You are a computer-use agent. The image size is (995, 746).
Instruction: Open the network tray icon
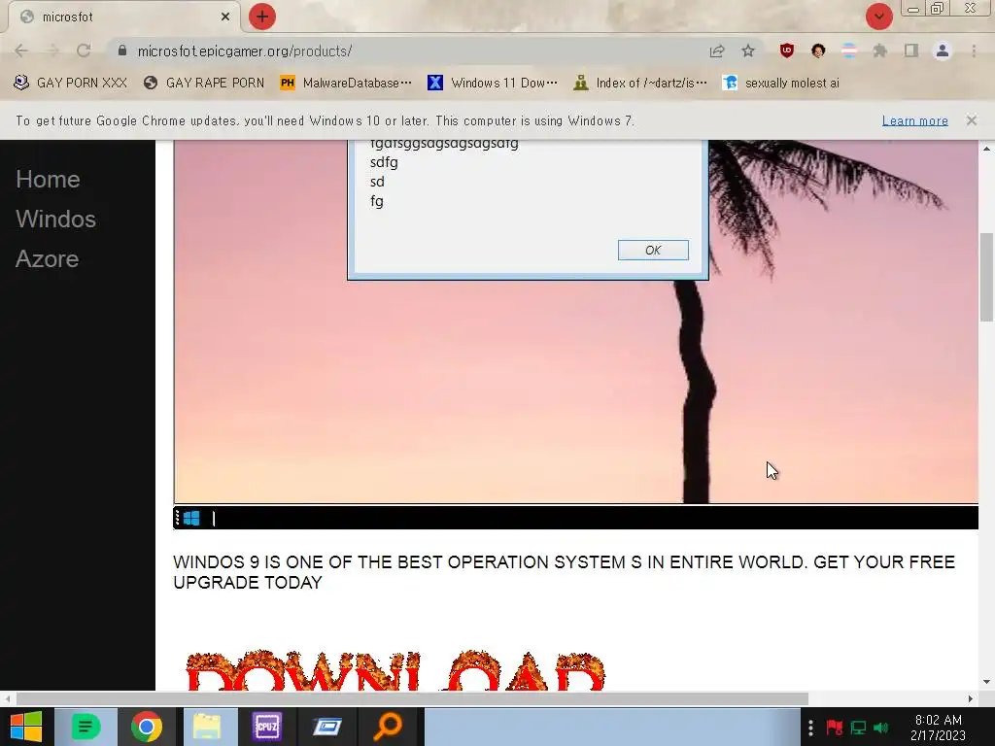(x=858, y=728)
